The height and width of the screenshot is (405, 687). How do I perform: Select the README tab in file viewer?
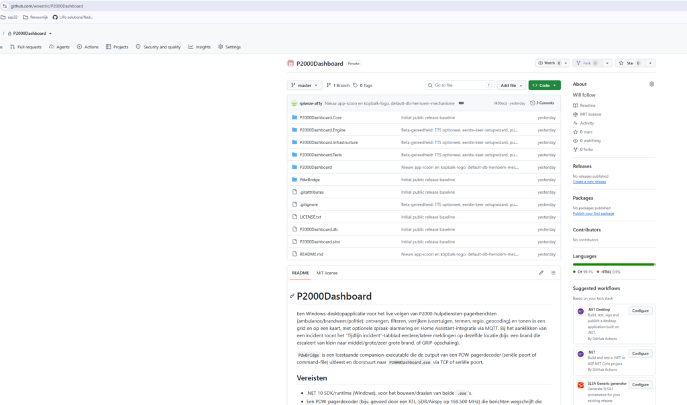pyautogui.click(x=300, y=273)
